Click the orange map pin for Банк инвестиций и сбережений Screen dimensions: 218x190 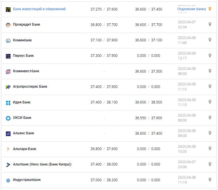point(210,9)
